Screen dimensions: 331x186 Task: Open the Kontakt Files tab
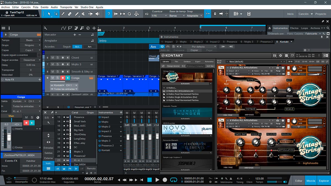177,61
